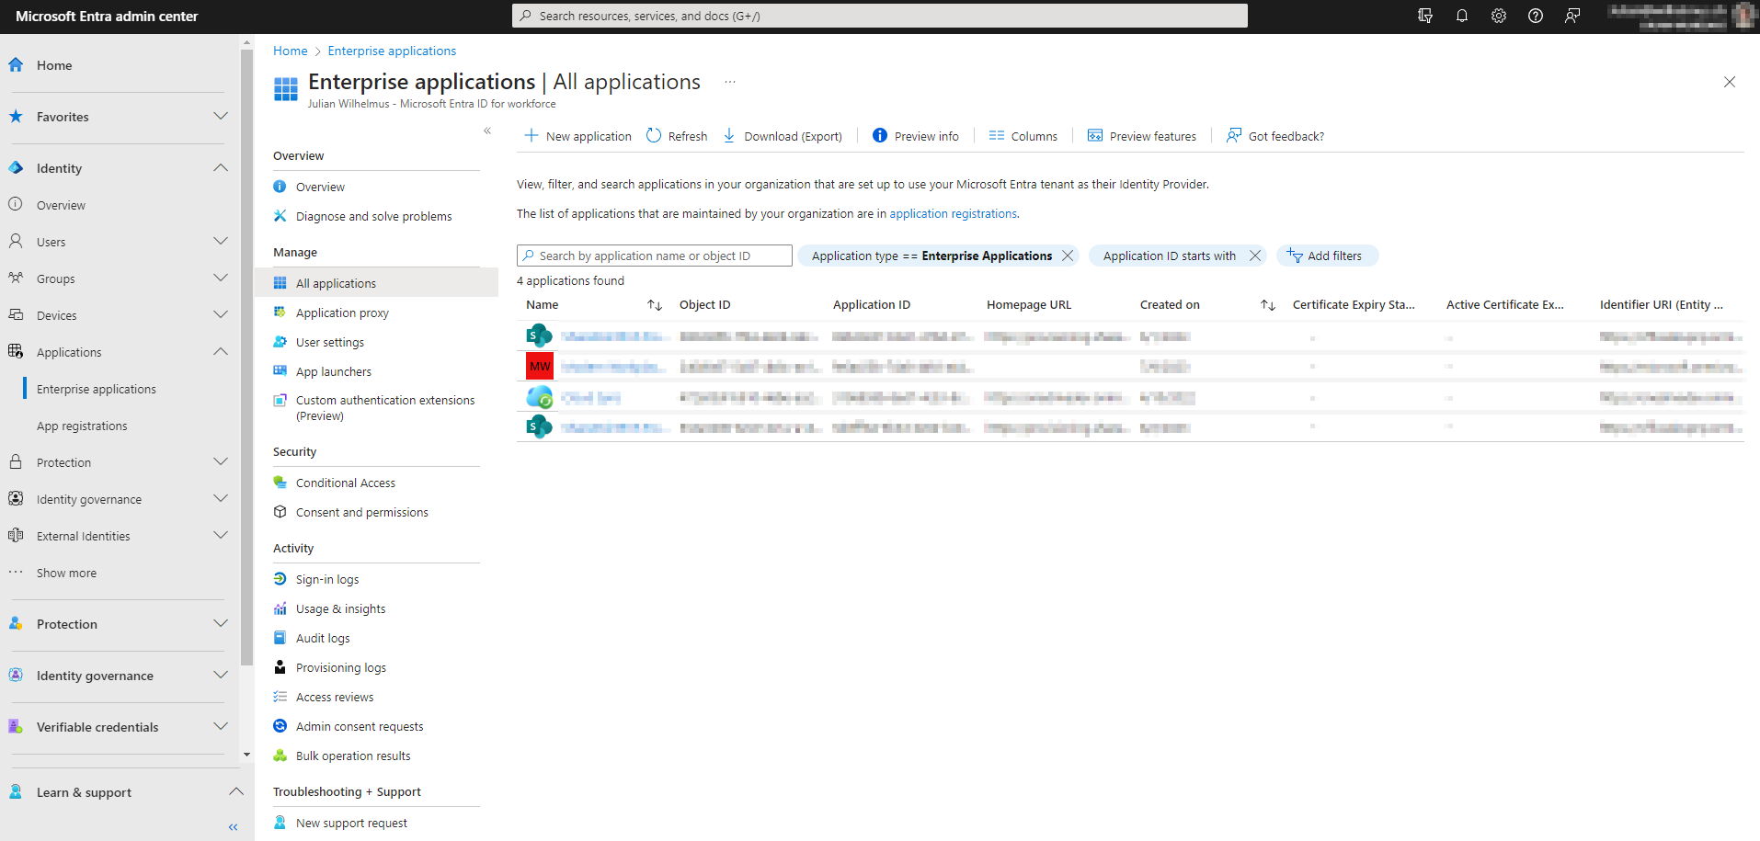Focus the top search resources bar

[x=880, y=16]
